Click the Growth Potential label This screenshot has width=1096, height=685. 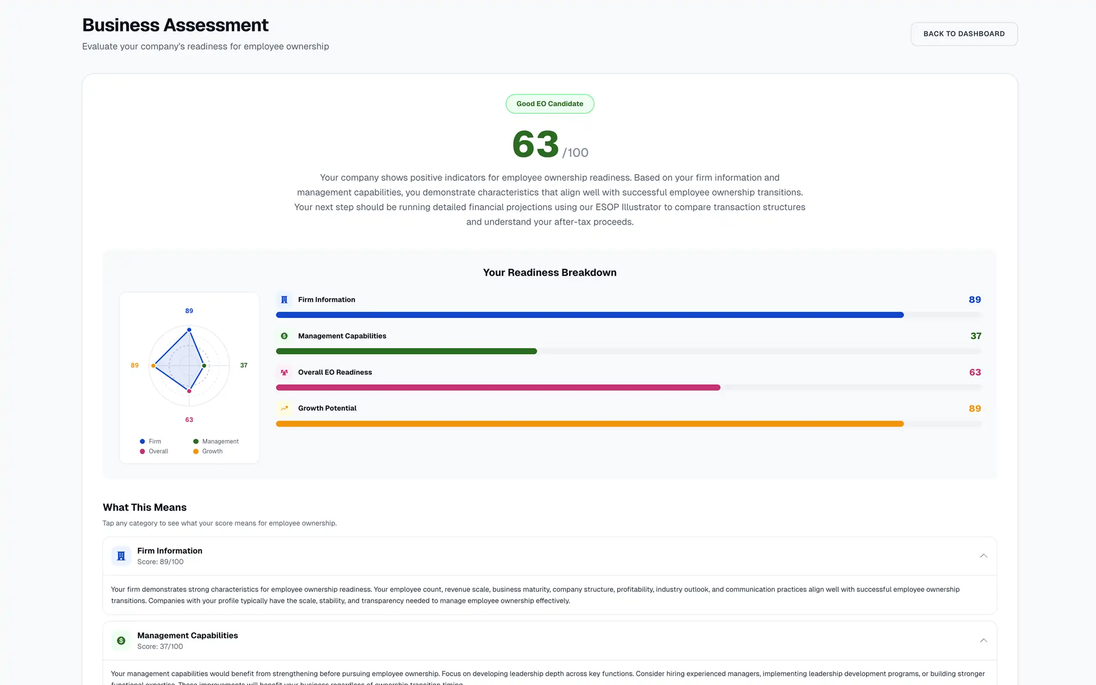[x=327, y=408]
